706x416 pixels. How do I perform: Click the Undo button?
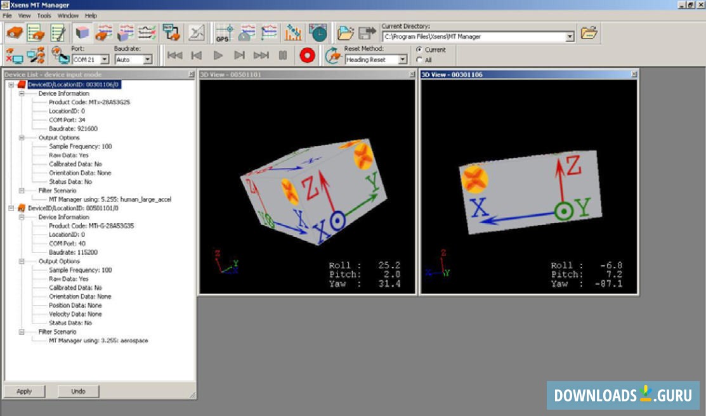pos(79,391)
